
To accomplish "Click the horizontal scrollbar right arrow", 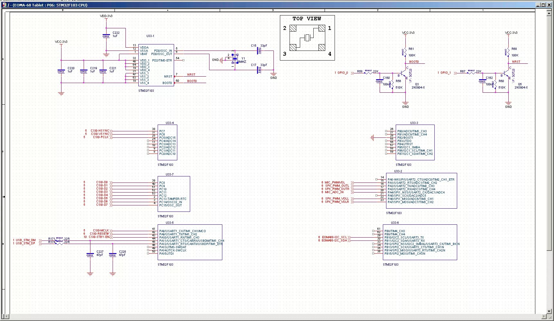I will 544,316.
